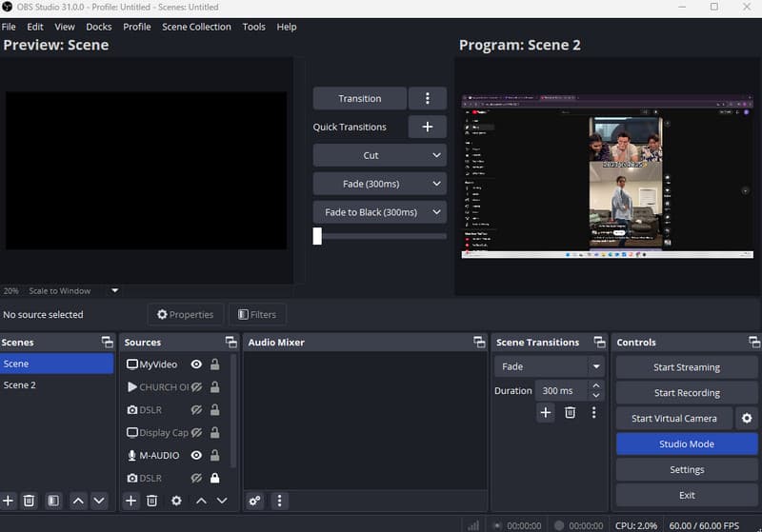Click the Sources list scrollbar
The image size is (762, 532).
[233, 411]
